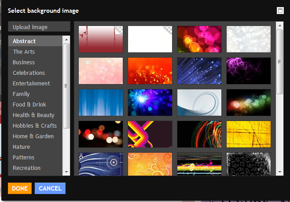
Task: Select the rainbow bokeh on black thumbnail
Action: (249, 103)
